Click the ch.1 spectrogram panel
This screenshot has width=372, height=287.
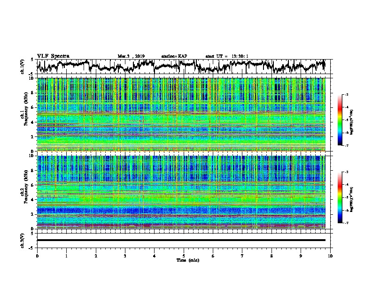coord(181,114)
